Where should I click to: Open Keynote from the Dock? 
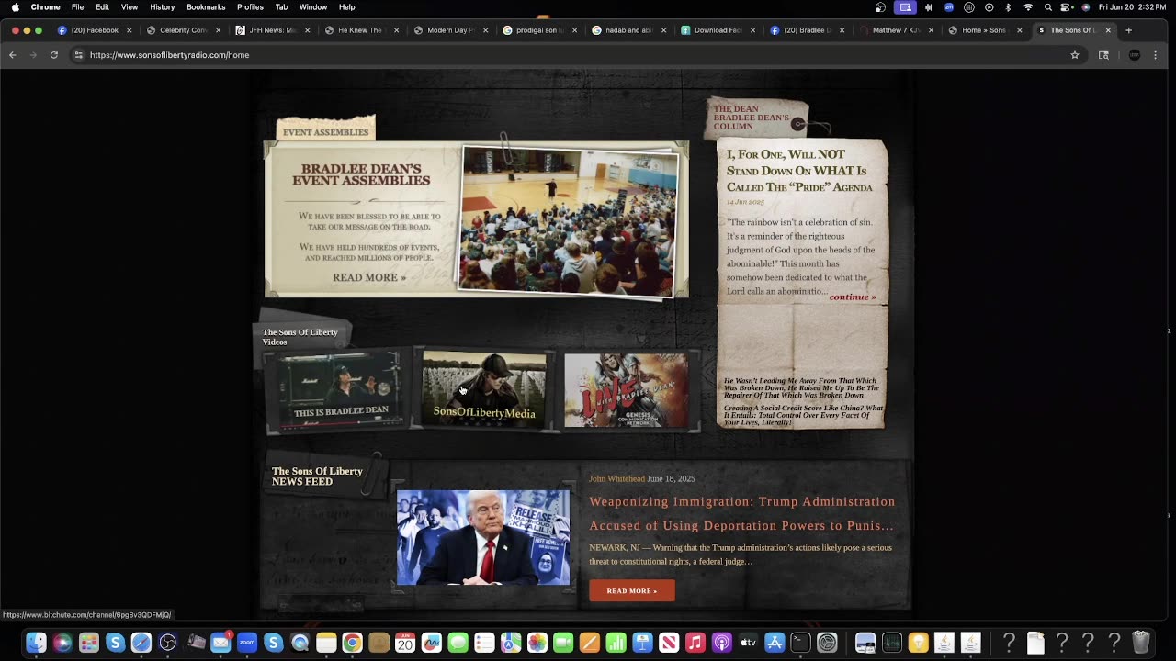point(643,643)
